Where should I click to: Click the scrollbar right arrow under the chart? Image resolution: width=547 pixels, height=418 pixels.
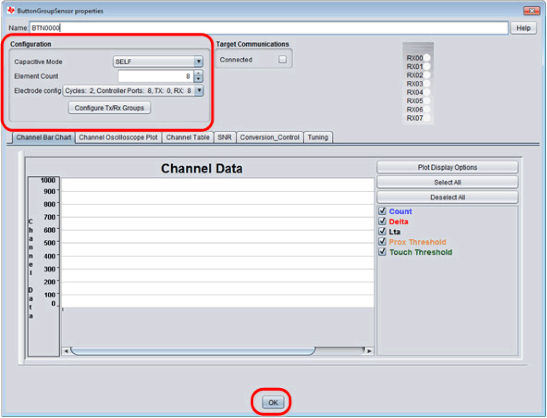point(369,351)
